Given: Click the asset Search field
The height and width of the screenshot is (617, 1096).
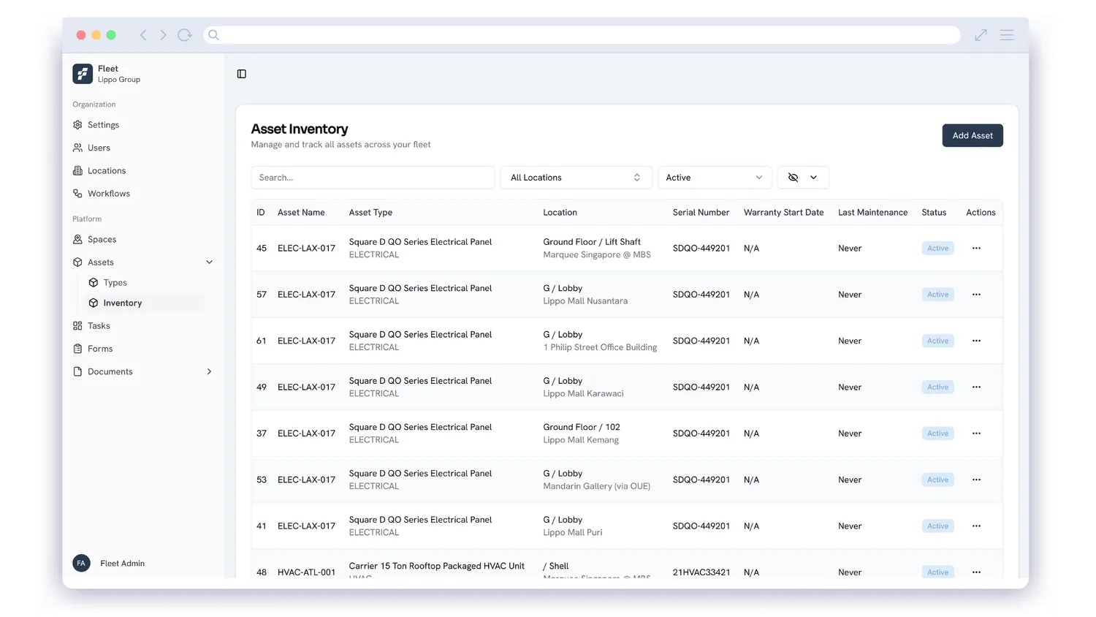Looking at the screenshot, I should pos(373,178).
